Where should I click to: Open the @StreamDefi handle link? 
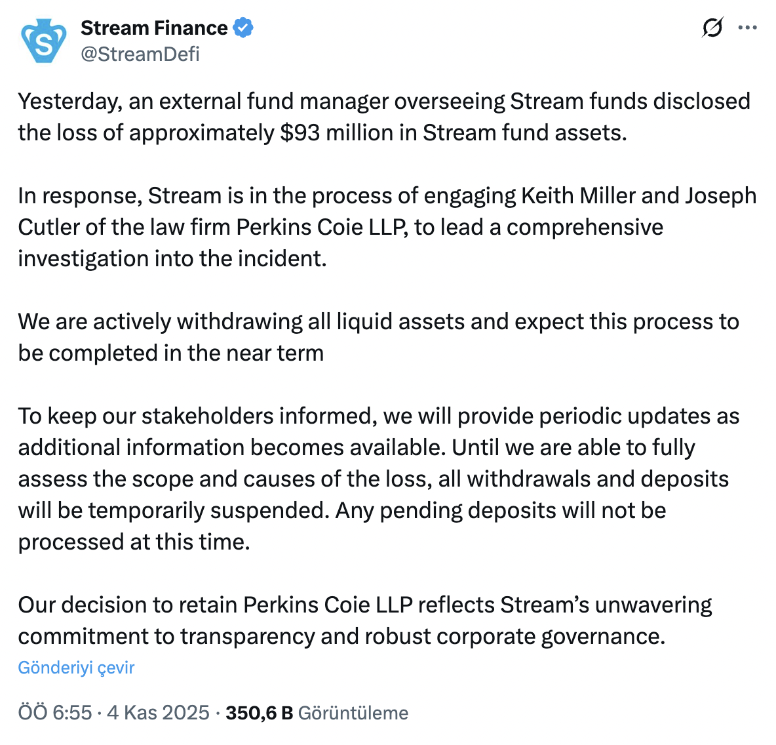140,54
